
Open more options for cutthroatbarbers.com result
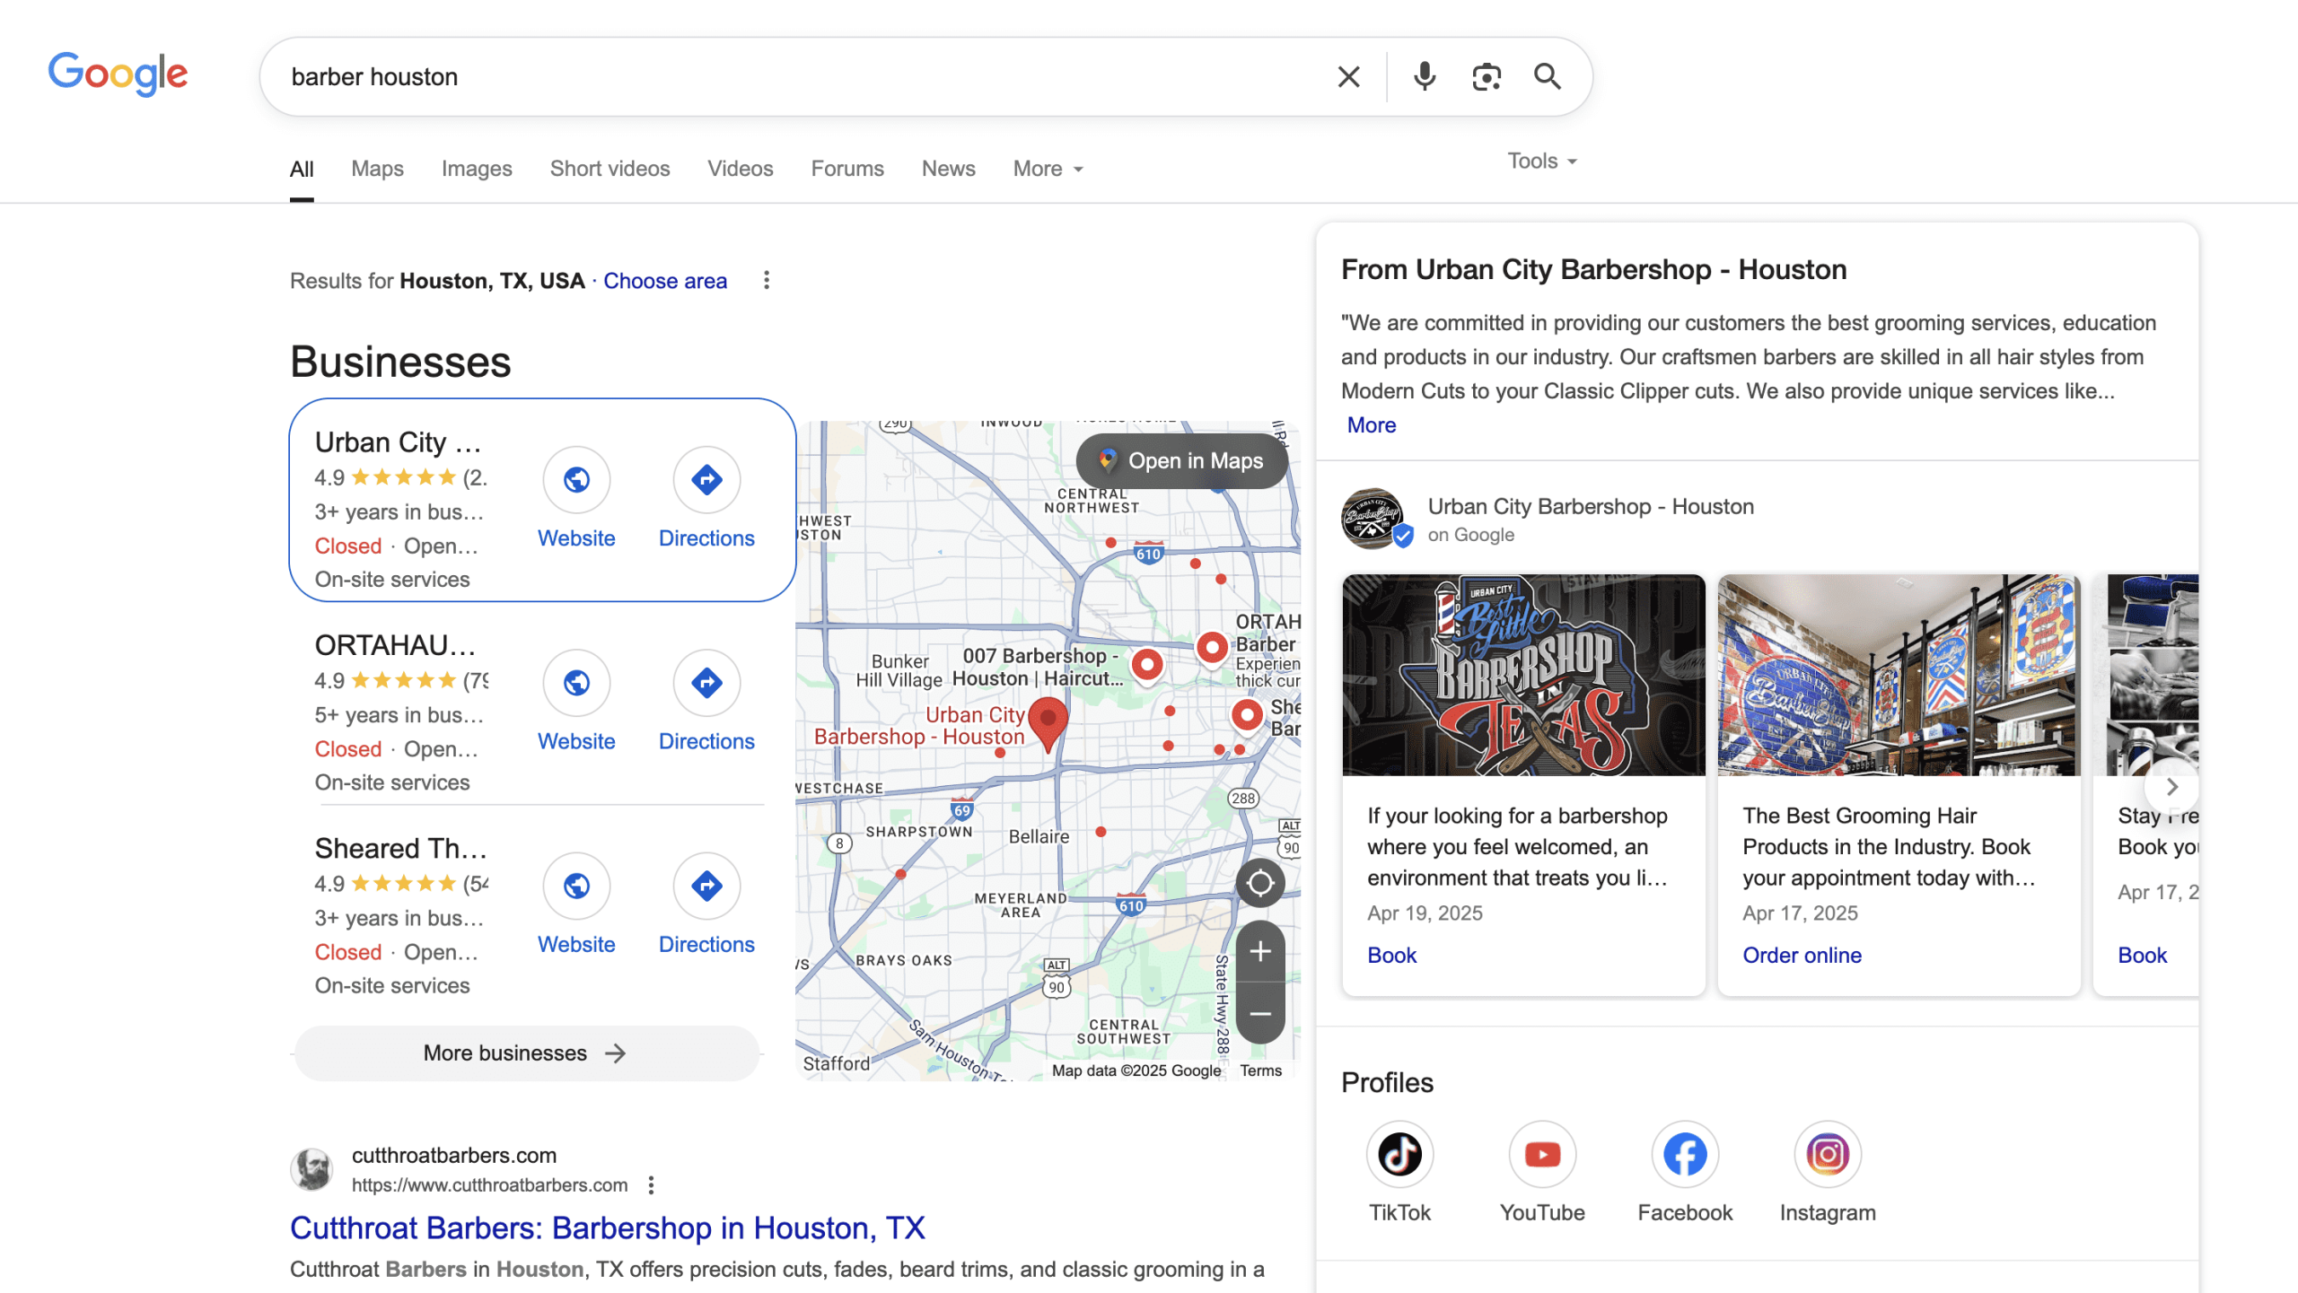(x=652, y=1185)
